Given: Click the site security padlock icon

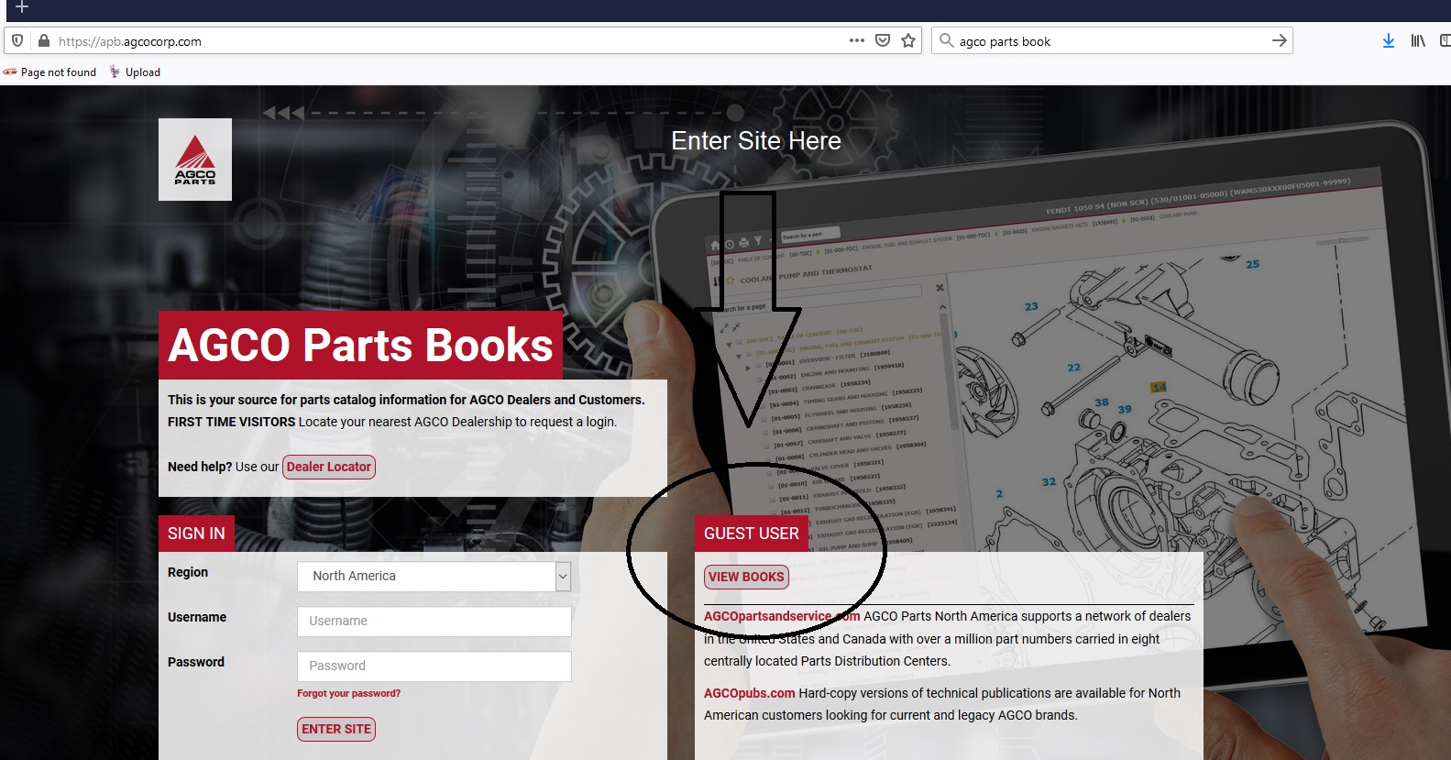Looking at the screenshot, I should (x=43, y=40).
